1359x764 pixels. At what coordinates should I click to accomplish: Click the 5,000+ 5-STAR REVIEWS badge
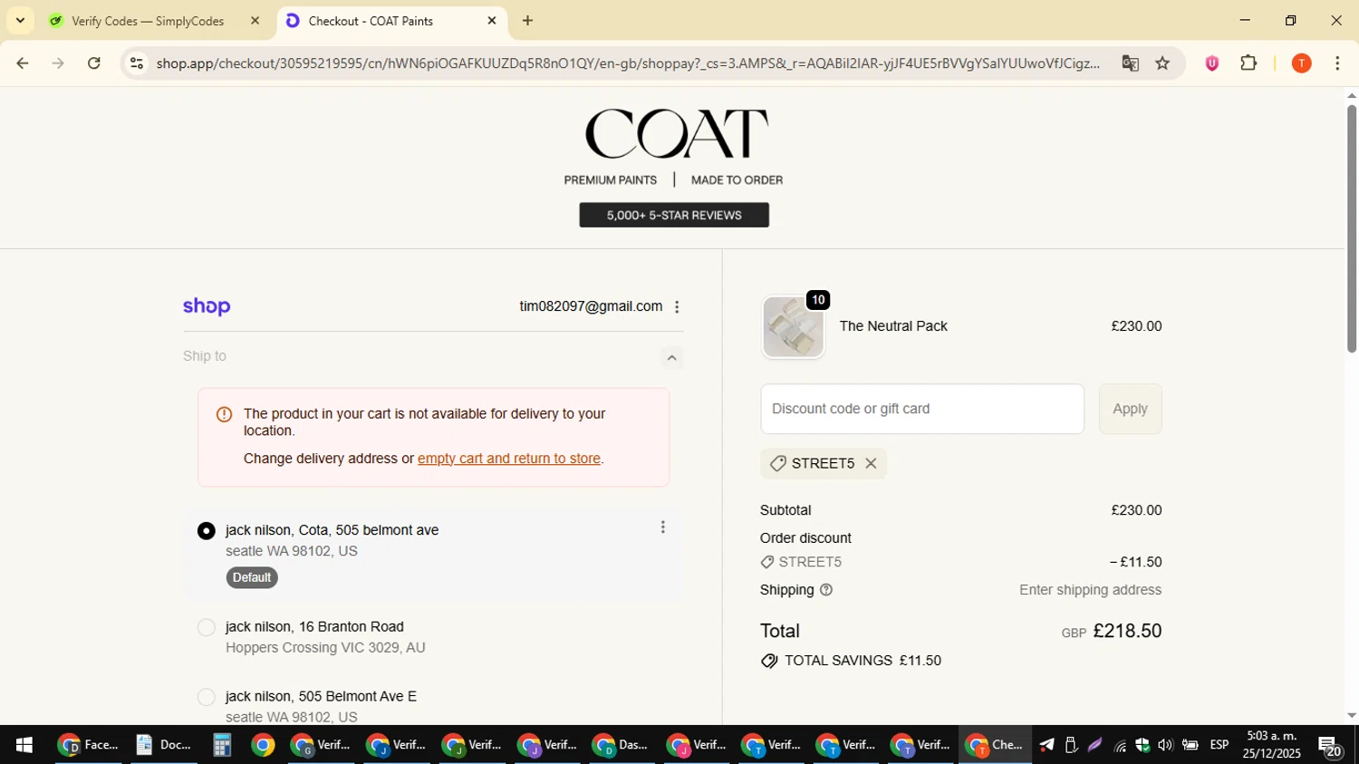674,215
